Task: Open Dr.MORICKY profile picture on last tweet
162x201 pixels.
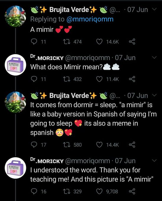Action: [15, 168]
